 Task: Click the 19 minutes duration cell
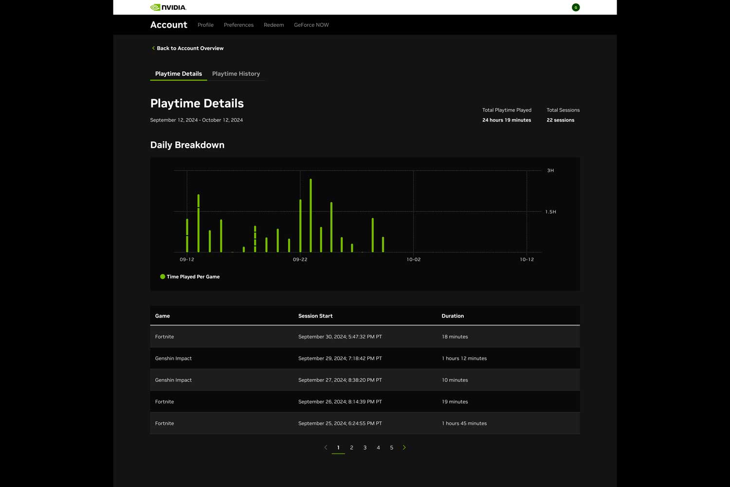(455, 402)
